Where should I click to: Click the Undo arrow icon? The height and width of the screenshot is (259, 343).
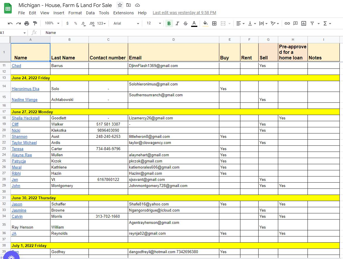pos(10,23)
